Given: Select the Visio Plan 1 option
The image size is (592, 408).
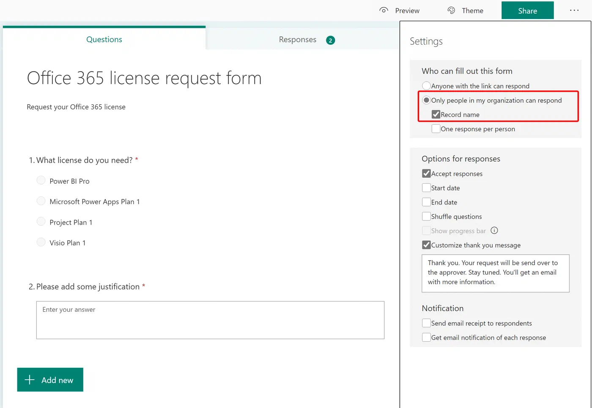Looking at the screenshot, I should tap(41, 242).
